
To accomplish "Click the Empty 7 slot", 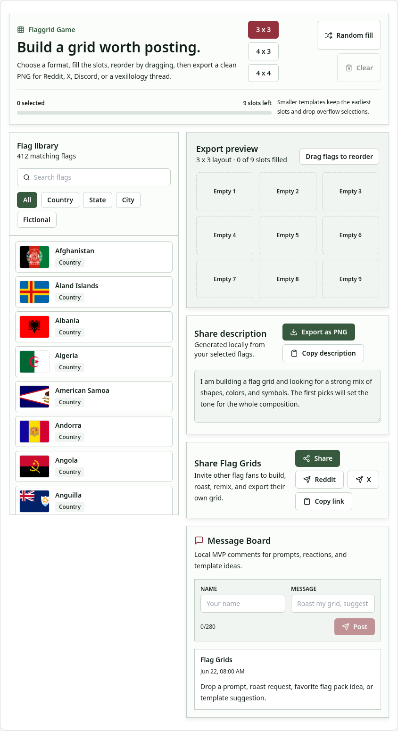I will click(224, 279).
